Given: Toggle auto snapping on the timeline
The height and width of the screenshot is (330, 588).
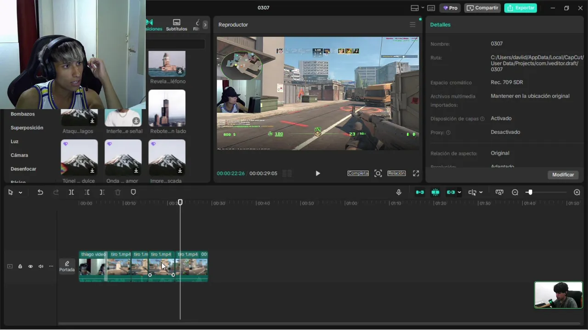Looking at the screenshot, I should click(x=435, y=192).
